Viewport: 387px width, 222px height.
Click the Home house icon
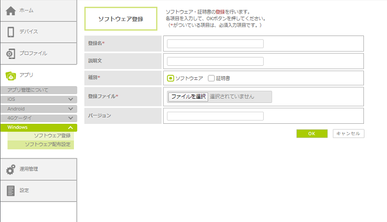[x=10, y=10]
